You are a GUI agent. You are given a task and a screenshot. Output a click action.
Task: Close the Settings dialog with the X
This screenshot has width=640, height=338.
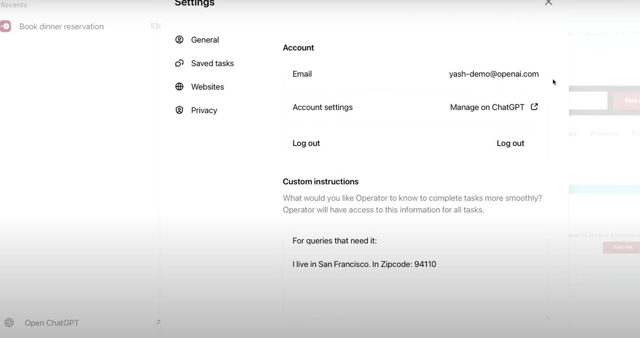548,3
